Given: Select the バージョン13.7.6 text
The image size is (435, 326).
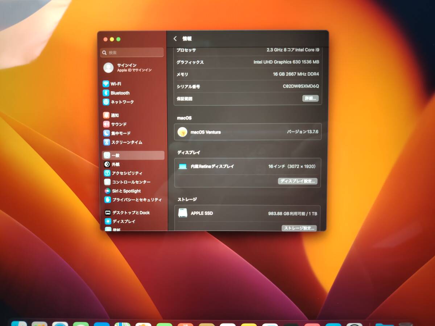Looking at the screenshot, I should 303,132.
